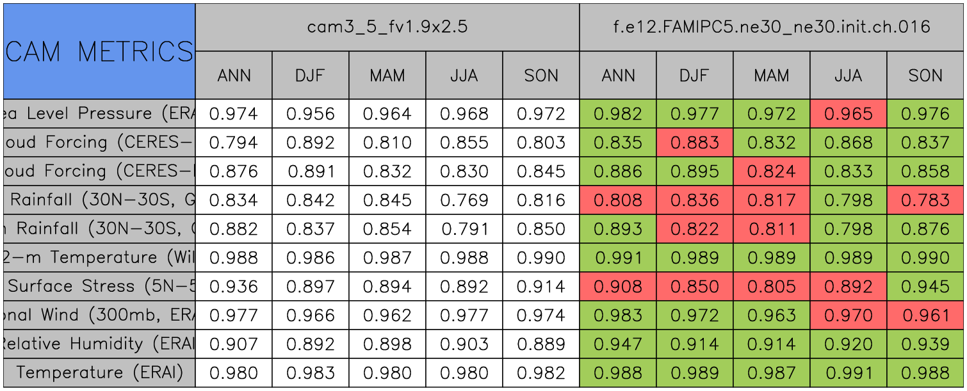Select the Zonal Wind (300mb) row label

coord(99,315)
